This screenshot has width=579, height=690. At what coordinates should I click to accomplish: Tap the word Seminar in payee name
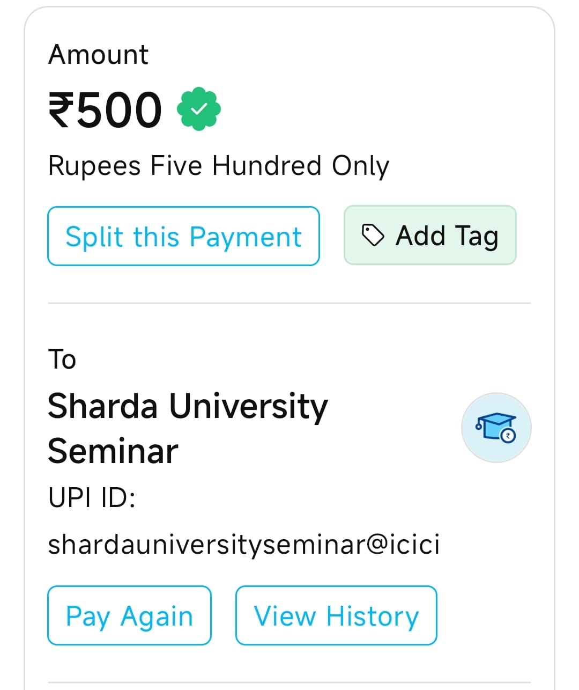[113, 451]
